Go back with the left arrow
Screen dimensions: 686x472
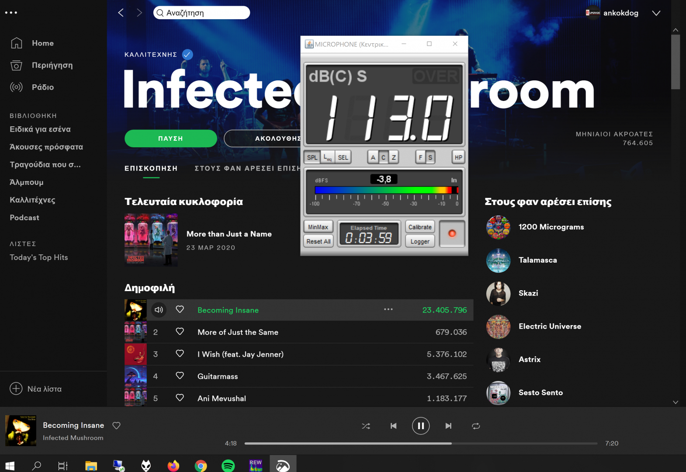(x=121, y=13)
